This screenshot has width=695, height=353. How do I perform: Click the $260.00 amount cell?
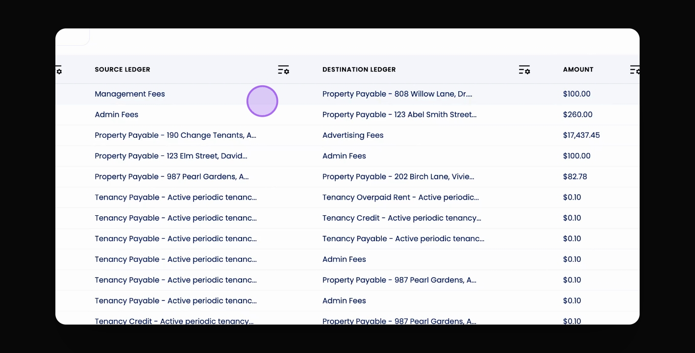tap(578, 115)
